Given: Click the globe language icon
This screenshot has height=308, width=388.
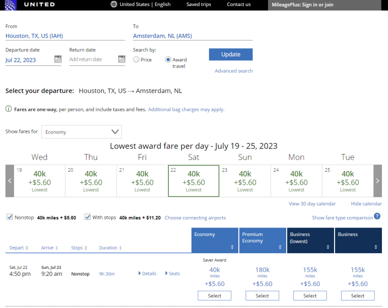Looking at the screenshot, I should pyautogui.click(x=114, y=5).
